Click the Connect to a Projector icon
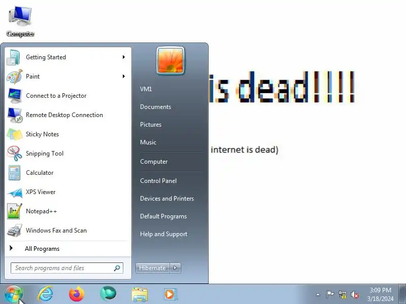Image resolution: width=406 pixels, height=304 pixels. point(15,96)
